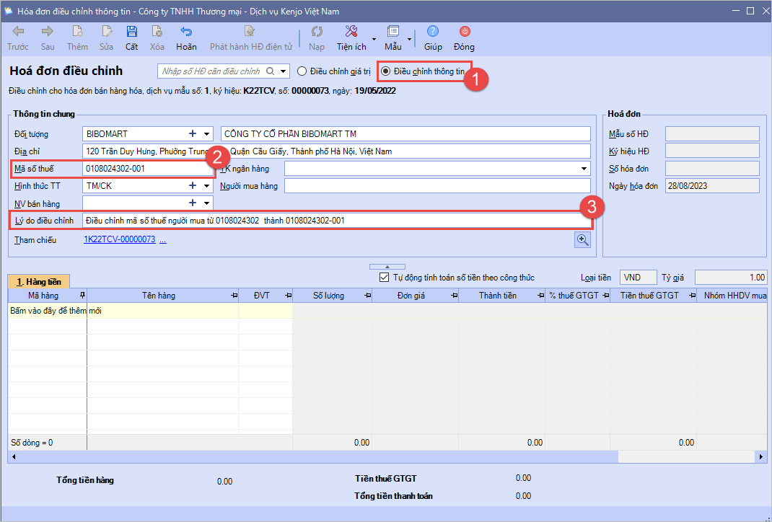Toggle Tự động tính toán số tiền checkbox
The height and width of the screenshot is (522, 772).
coord(384,278)
